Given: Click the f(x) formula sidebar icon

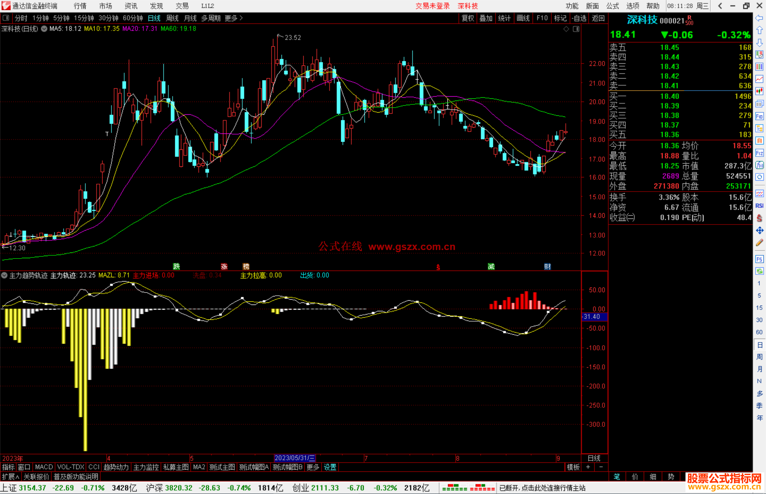Looking at the screenshot, I should coord(759,165).
